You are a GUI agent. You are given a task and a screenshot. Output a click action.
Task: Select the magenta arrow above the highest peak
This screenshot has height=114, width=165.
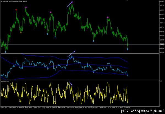pos(72,3)
